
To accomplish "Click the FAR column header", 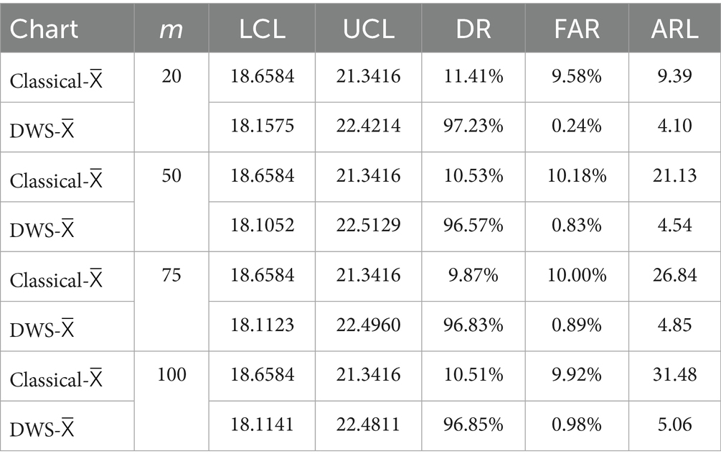I will [x=577, y=29].
